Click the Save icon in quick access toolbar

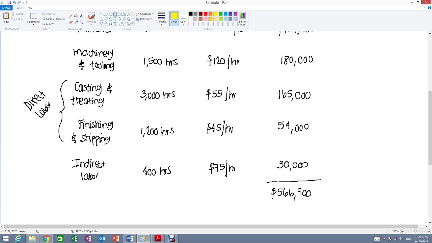(x=9, y=3)
